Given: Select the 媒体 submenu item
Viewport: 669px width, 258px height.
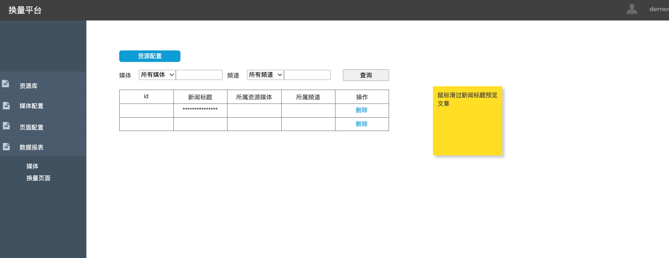Looking at the screenshot, I should point(32,166).
